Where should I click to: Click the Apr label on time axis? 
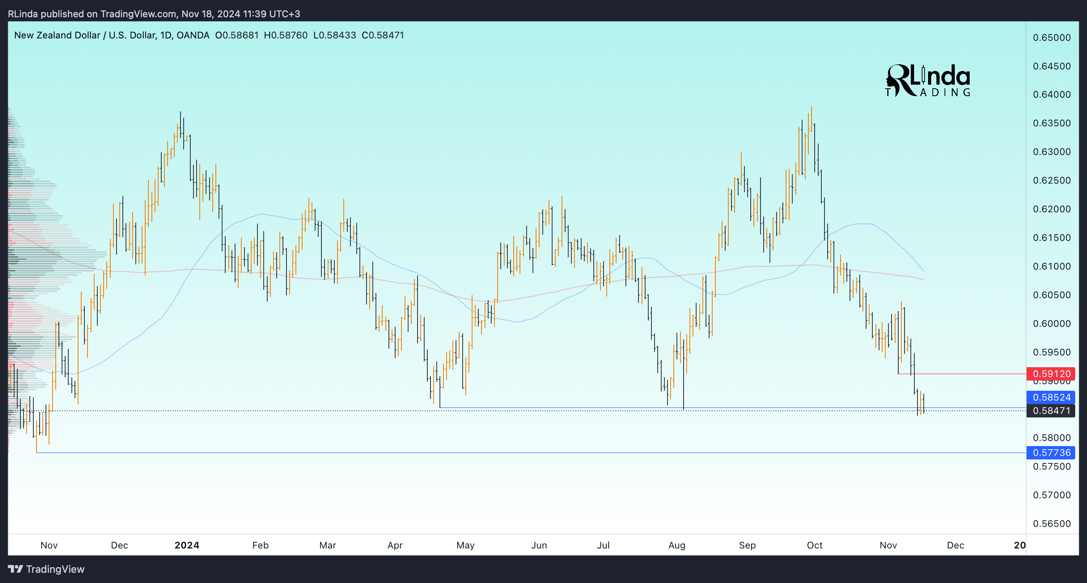(395, 545)
